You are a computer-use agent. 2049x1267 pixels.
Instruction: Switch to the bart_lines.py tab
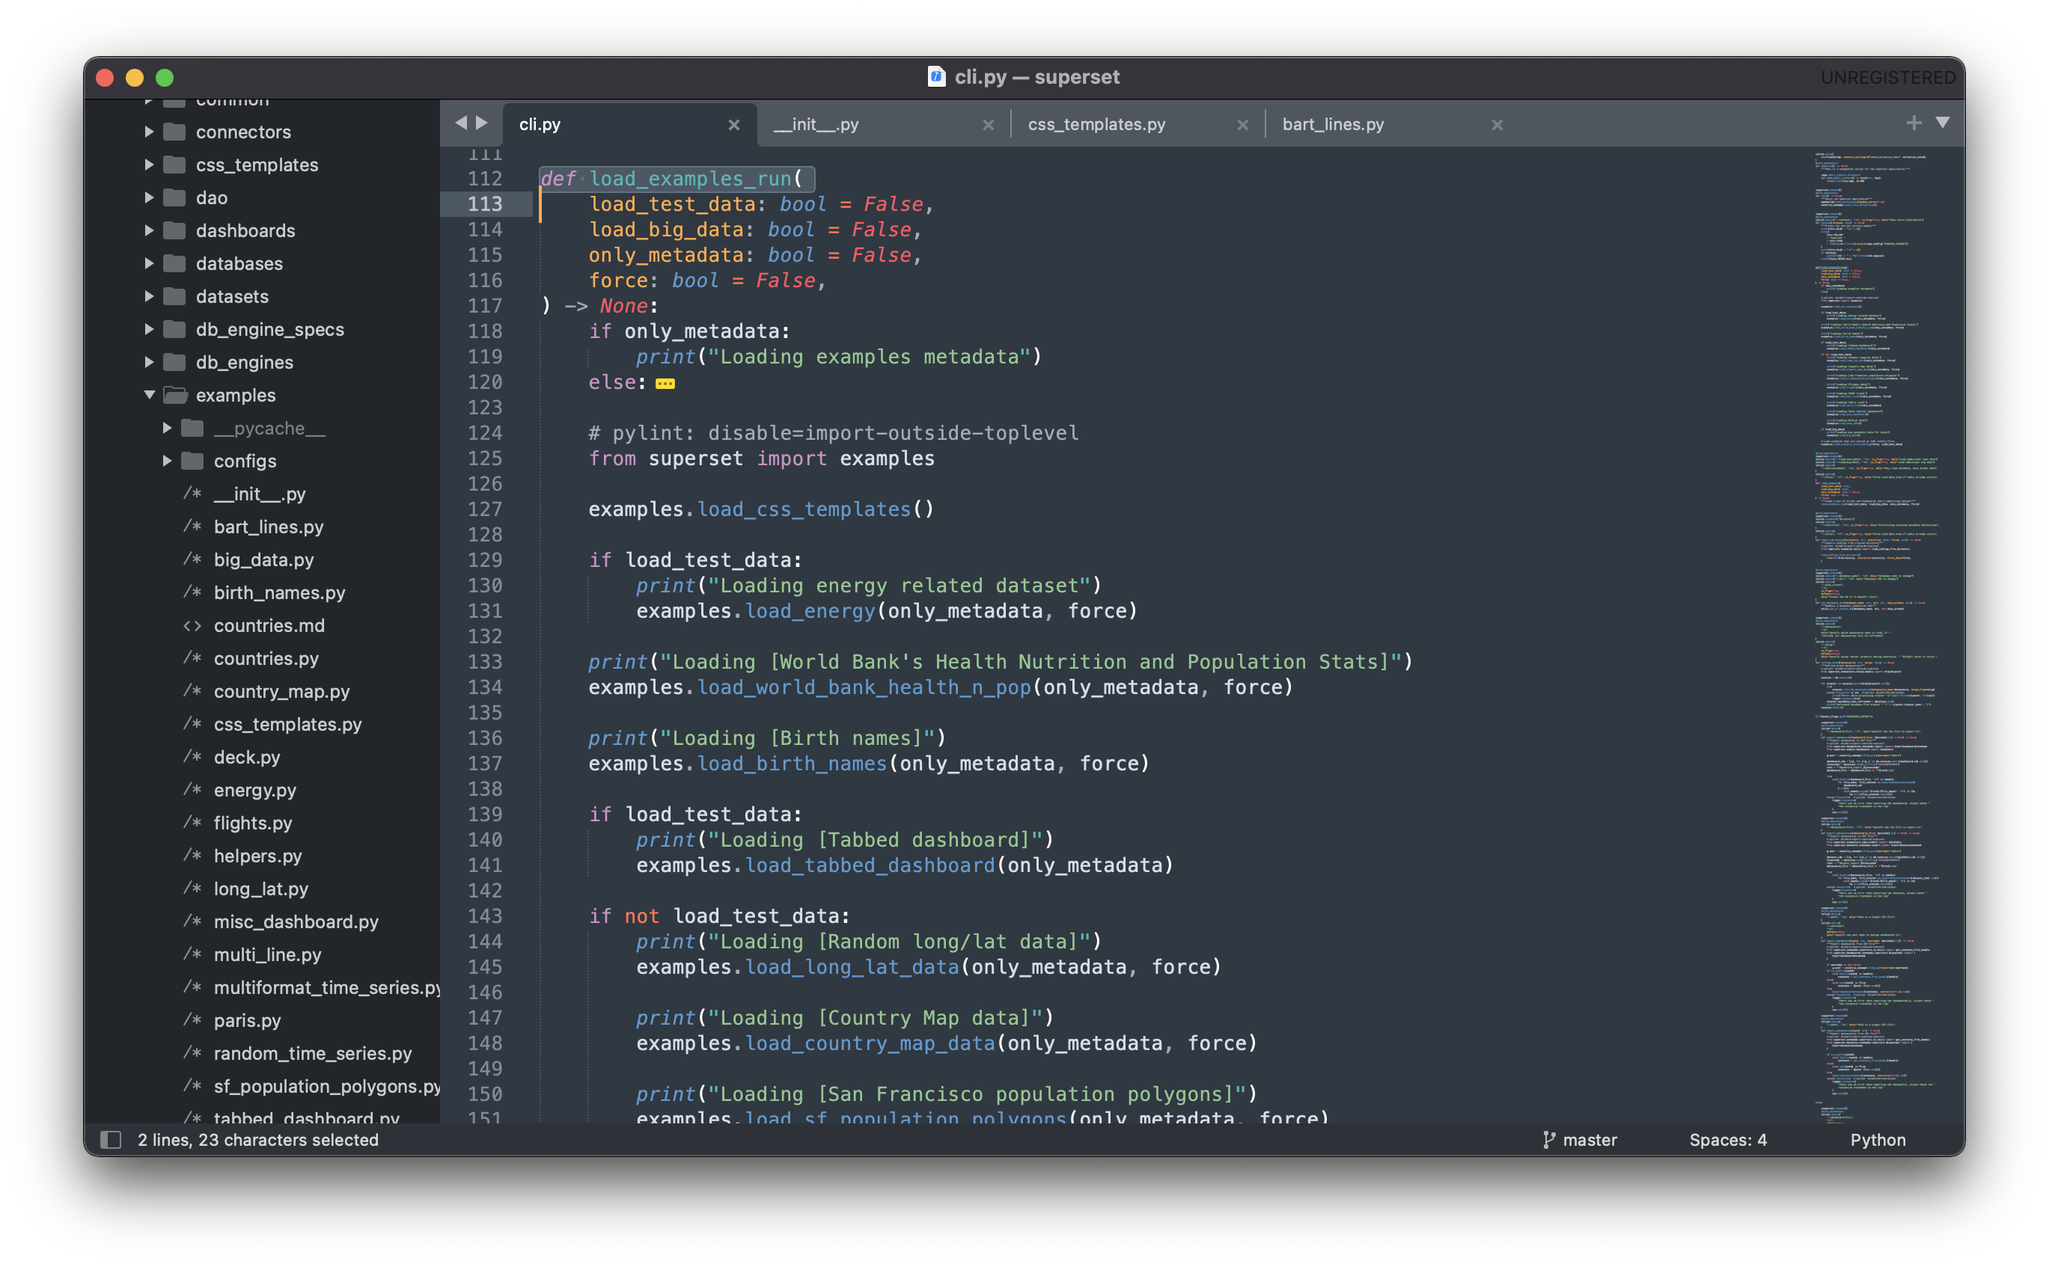1392,124
